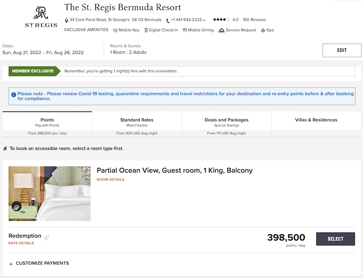Click the Service Request bell icon

(x=221, y=30)
